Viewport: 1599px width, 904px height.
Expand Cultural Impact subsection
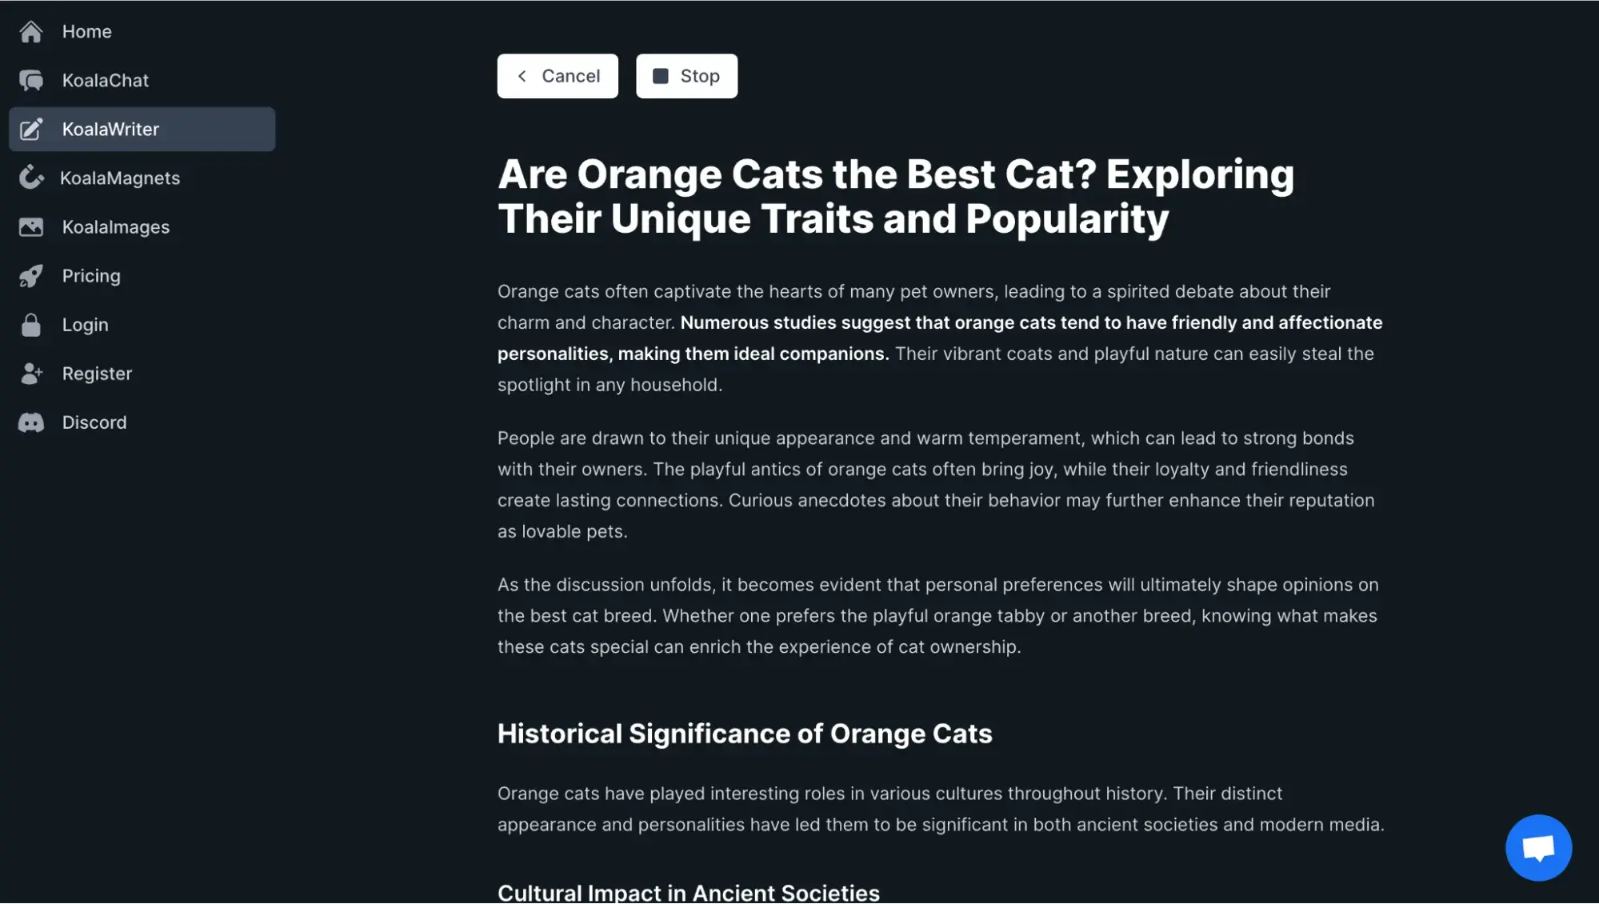(689, 892)
